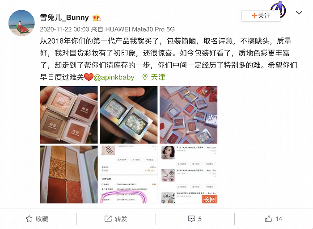Click the 雪兔儿_Bunny profile avatar
This screenshot has height=229, width=313.
(x=21, y=23)
